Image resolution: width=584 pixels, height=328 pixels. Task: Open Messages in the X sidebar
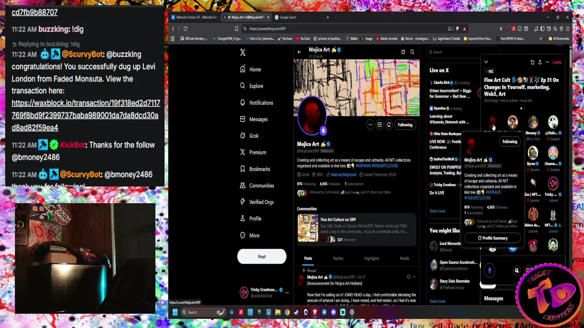click(254, 119)
